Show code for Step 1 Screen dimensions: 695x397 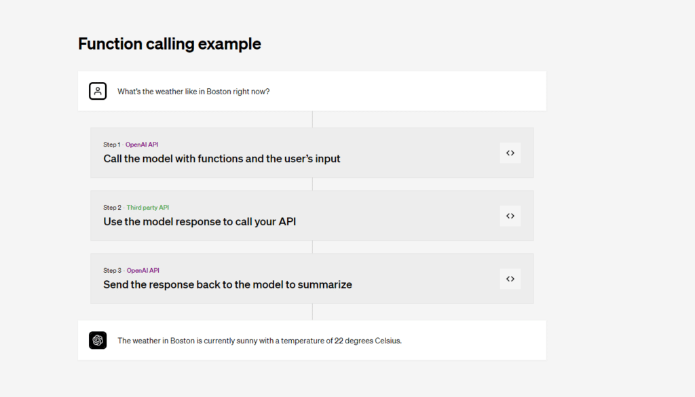510,153
